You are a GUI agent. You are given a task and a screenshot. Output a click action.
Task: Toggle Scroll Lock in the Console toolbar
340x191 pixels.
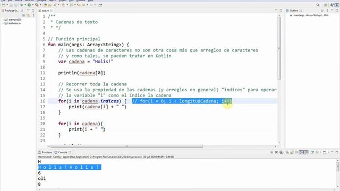coord(292,152)
